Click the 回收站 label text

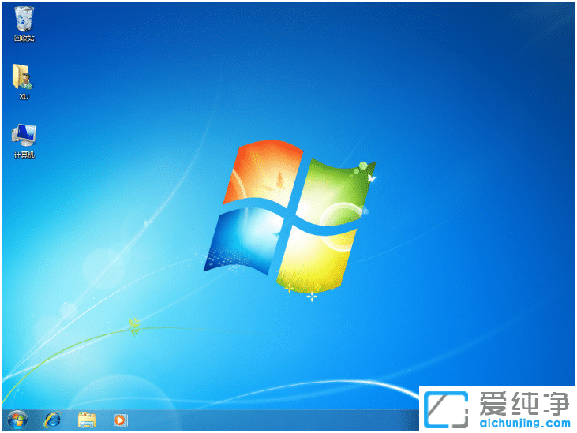[x=24, y=39]
